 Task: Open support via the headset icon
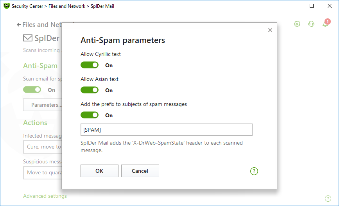[311, 24]
